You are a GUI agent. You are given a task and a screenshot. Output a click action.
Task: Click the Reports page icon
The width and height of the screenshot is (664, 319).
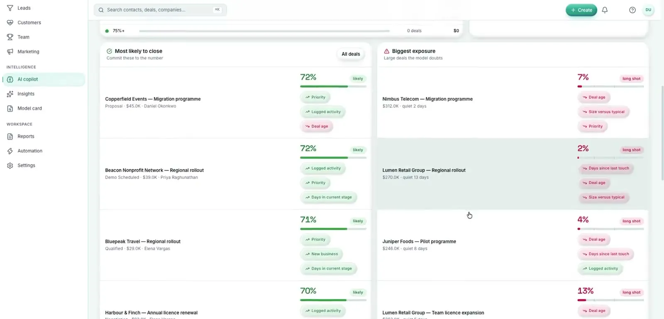click(x=10, y=136)
